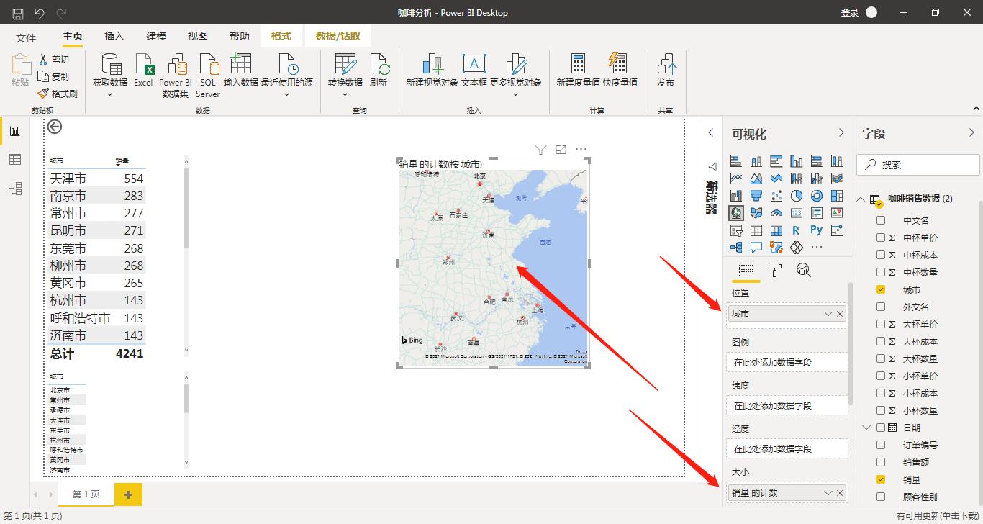This screenshot has height=524, width=983.
Task: Collapse the Fields pane chevron
Action: pyautogui.click(x=972, y=133)
